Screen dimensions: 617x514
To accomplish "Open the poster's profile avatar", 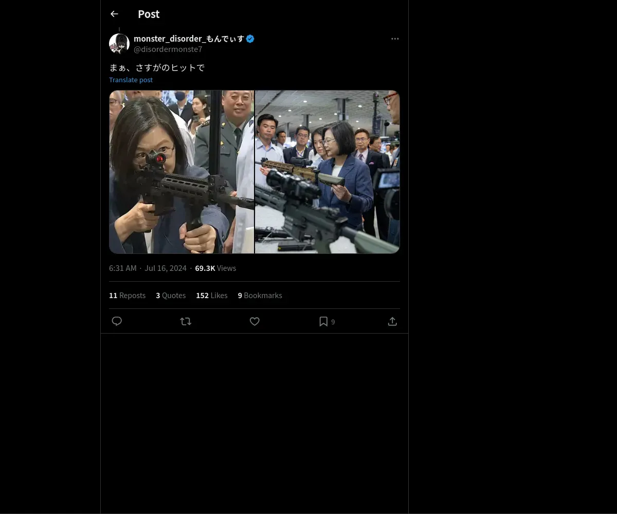I will [x=119, y=44].
